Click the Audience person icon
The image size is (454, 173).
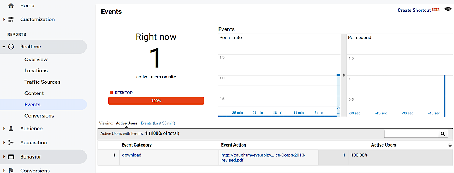pyautogui.click(x=11, y=129)
